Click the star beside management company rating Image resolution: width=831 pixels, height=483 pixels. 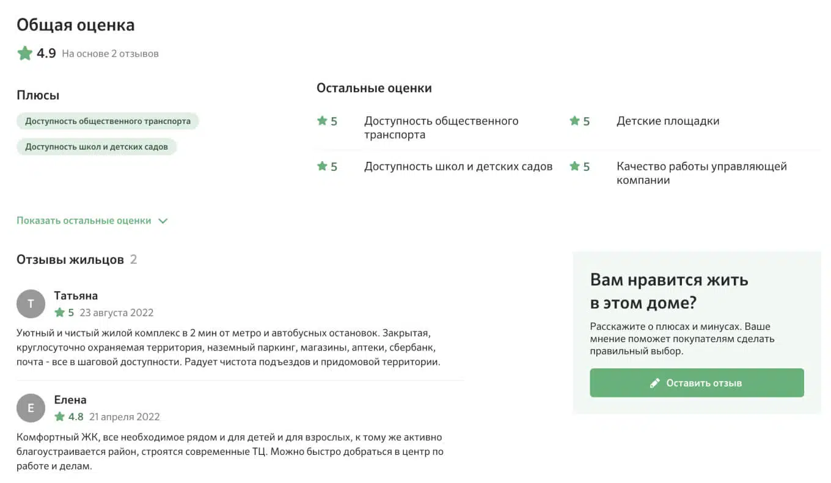coord(574,166)
